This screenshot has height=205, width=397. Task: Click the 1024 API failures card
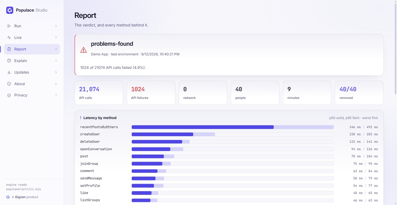point(151,93)
